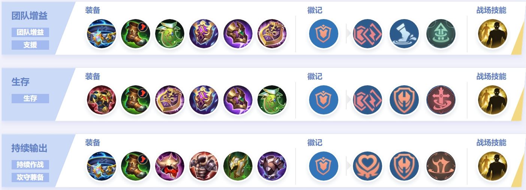
Task: Select the red armor item in 生存 row
Action: click(x=102, y=100)
